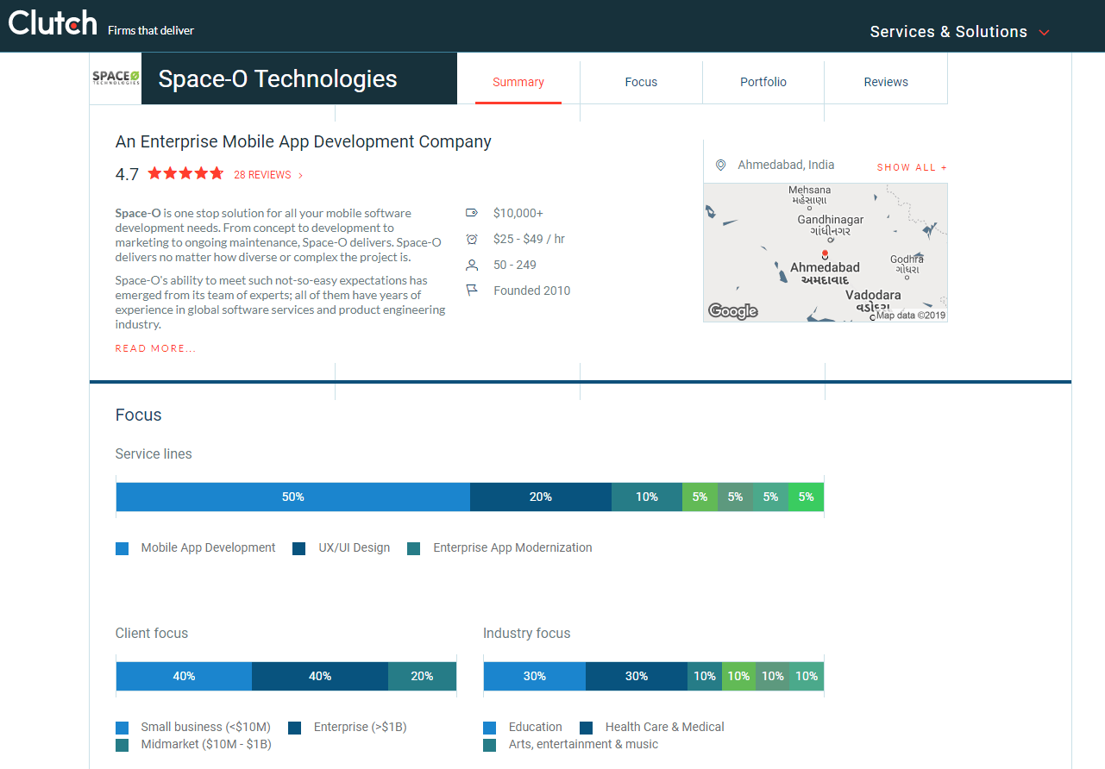Image resolution: width=1105 pixels, height=769 pixels.
Task: Click the red Ahmedabad marker on the map
Action: [x=825, y=253]
